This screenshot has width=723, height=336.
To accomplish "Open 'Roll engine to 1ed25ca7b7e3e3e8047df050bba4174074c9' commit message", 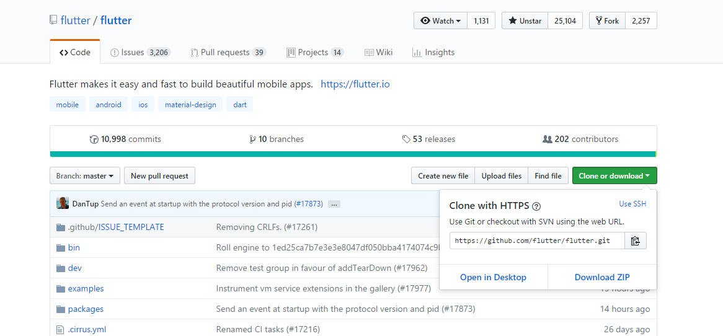I will 328,247.
